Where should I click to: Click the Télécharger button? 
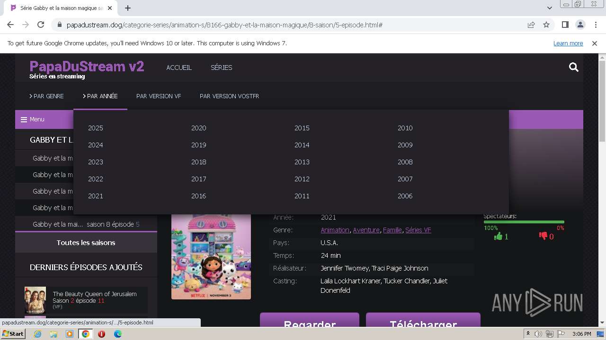pyautogui.click(x=423, y=320)
